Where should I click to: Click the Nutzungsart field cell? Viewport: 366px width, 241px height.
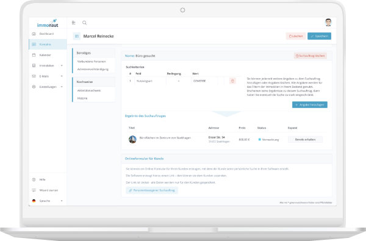[x=150, y=81]
